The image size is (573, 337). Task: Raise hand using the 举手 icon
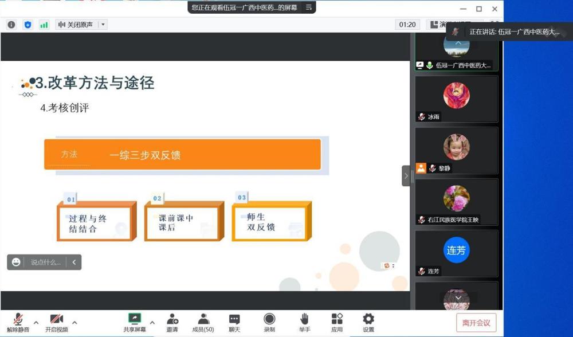coord(304,321)
